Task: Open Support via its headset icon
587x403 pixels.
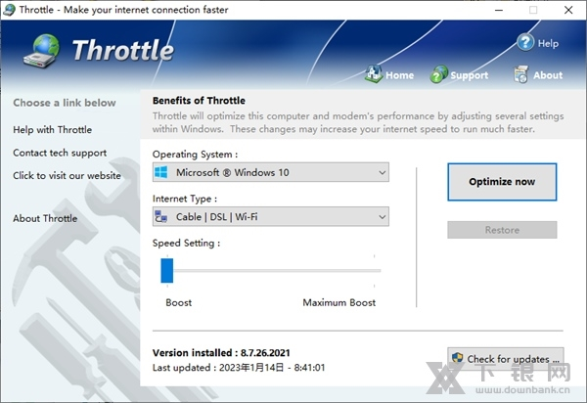Action: pyautogui.click(x=438, y=74)
